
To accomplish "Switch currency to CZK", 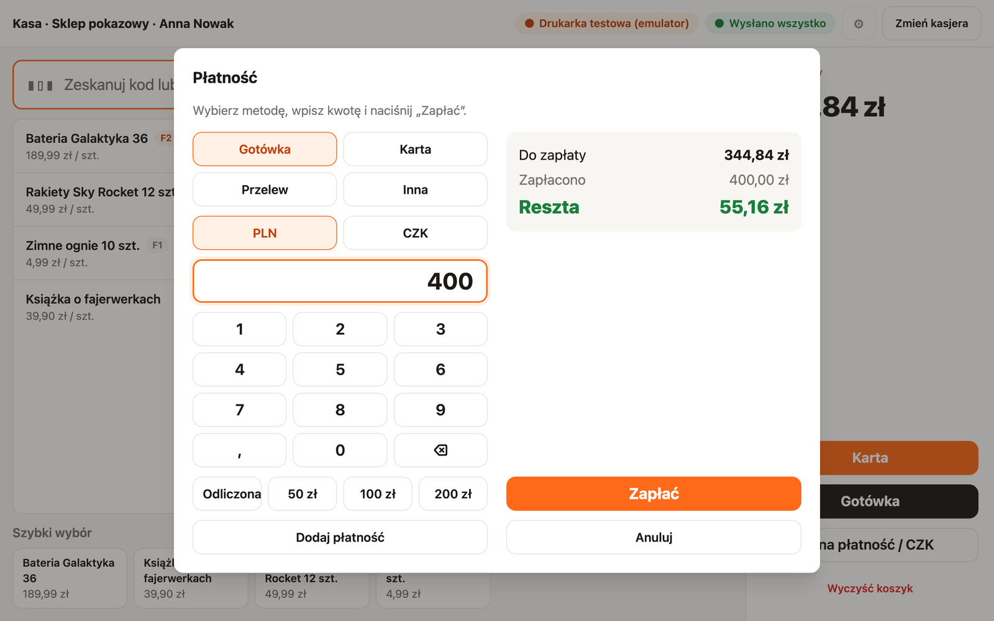I will pos(415,233).
